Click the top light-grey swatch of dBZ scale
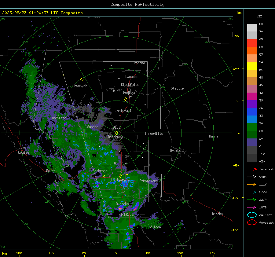 (252, 28)
